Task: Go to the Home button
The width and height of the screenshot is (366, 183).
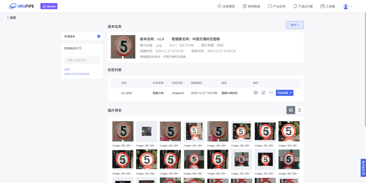Action: click(x=49, y=6)
